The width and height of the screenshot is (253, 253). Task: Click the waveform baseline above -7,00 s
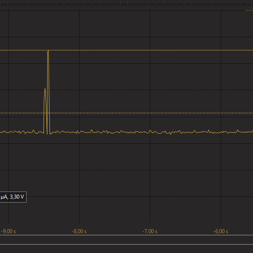[x=150, y=132]
